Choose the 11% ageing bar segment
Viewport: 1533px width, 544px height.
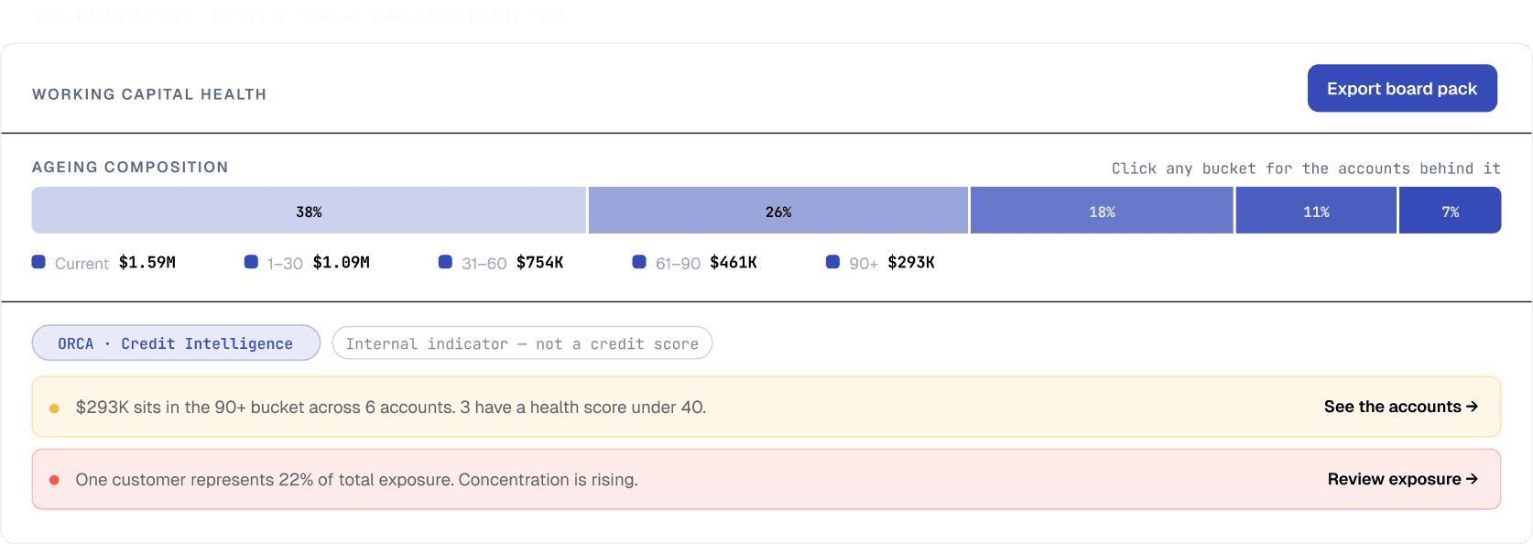pyautogui.click(x=1316, y=211)
